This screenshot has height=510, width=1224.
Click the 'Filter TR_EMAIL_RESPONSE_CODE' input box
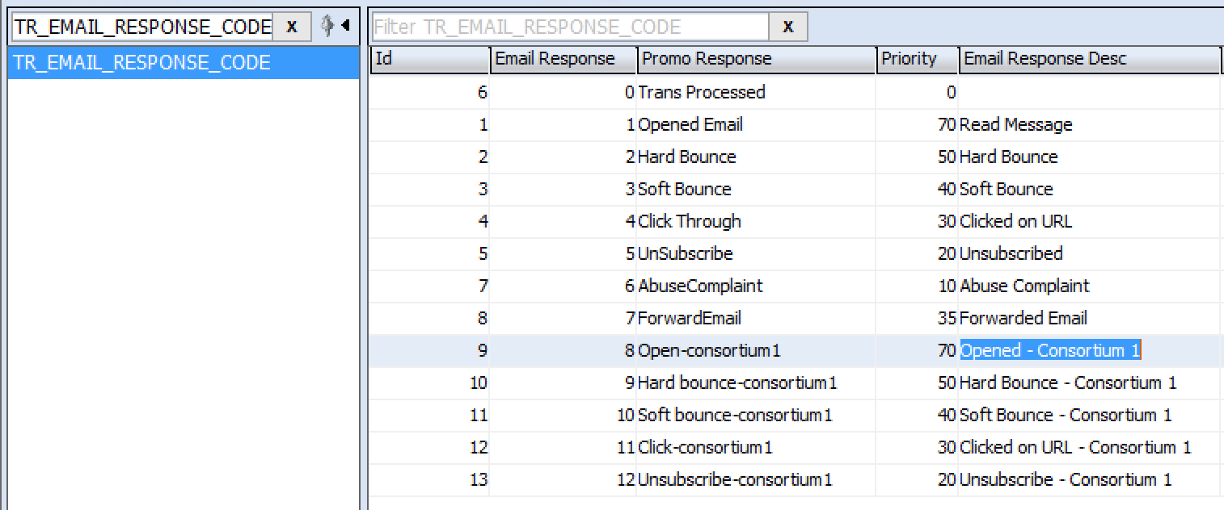tap(570, 27)
